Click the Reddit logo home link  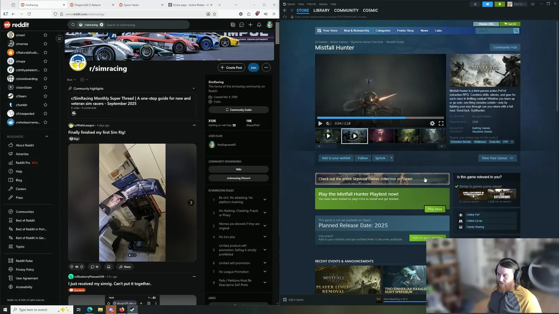[x=17, y=25]
